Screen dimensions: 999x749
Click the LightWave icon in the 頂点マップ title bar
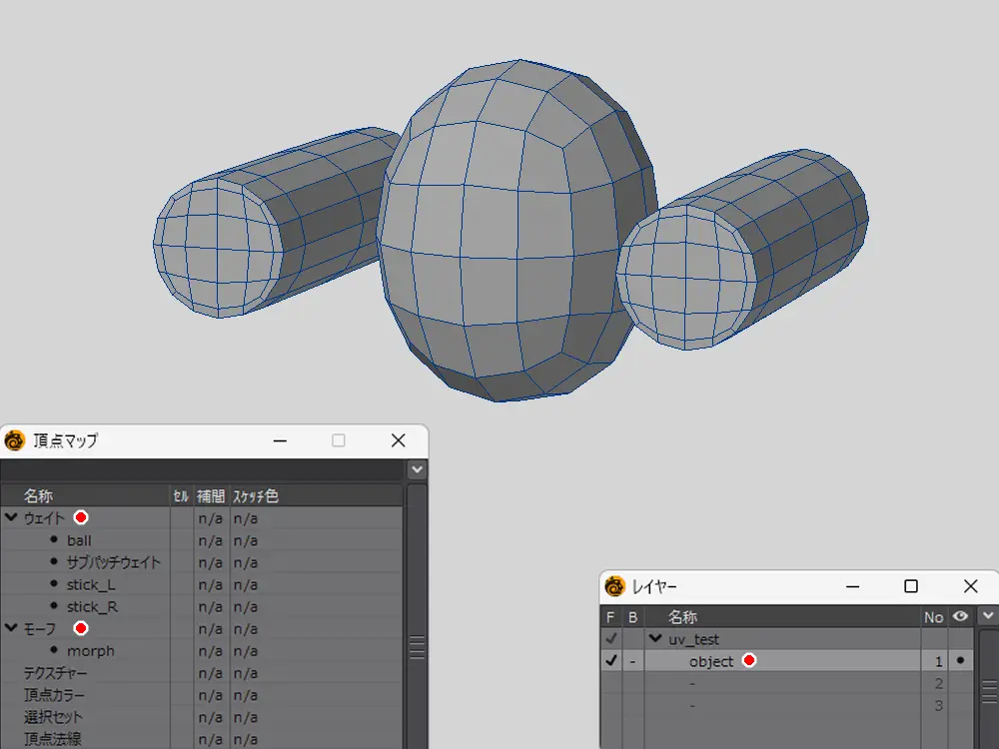(x=14, y=441)
